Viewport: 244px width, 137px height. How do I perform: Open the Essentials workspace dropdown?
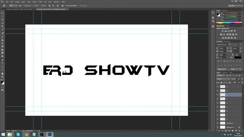click(235, 6)
